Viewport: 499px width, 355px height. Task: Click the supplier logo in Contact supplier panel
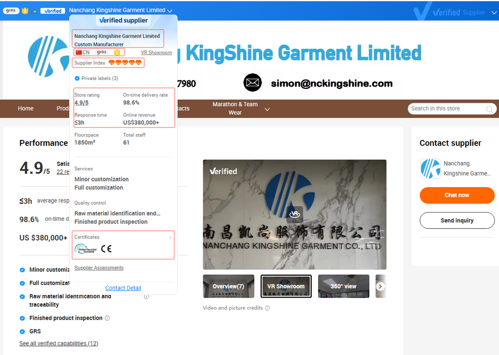click(430, 168)
